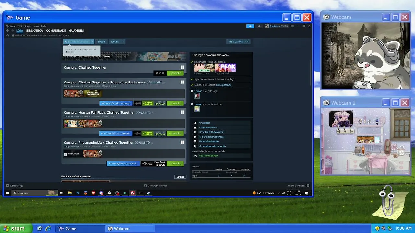Click the Ignorar button
This screenshot has height=233, width=415.
(115, 41)
